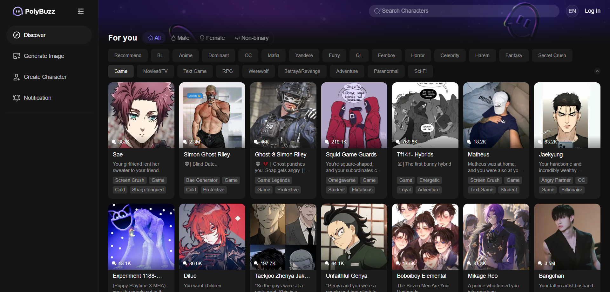Select the Game category tab
The width and height of the screenshot is (610, 292).
pos(121,71)
